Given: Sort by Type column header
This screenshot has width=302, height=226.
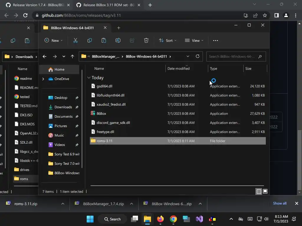Looking at the screenshot, I should (214, 69).
